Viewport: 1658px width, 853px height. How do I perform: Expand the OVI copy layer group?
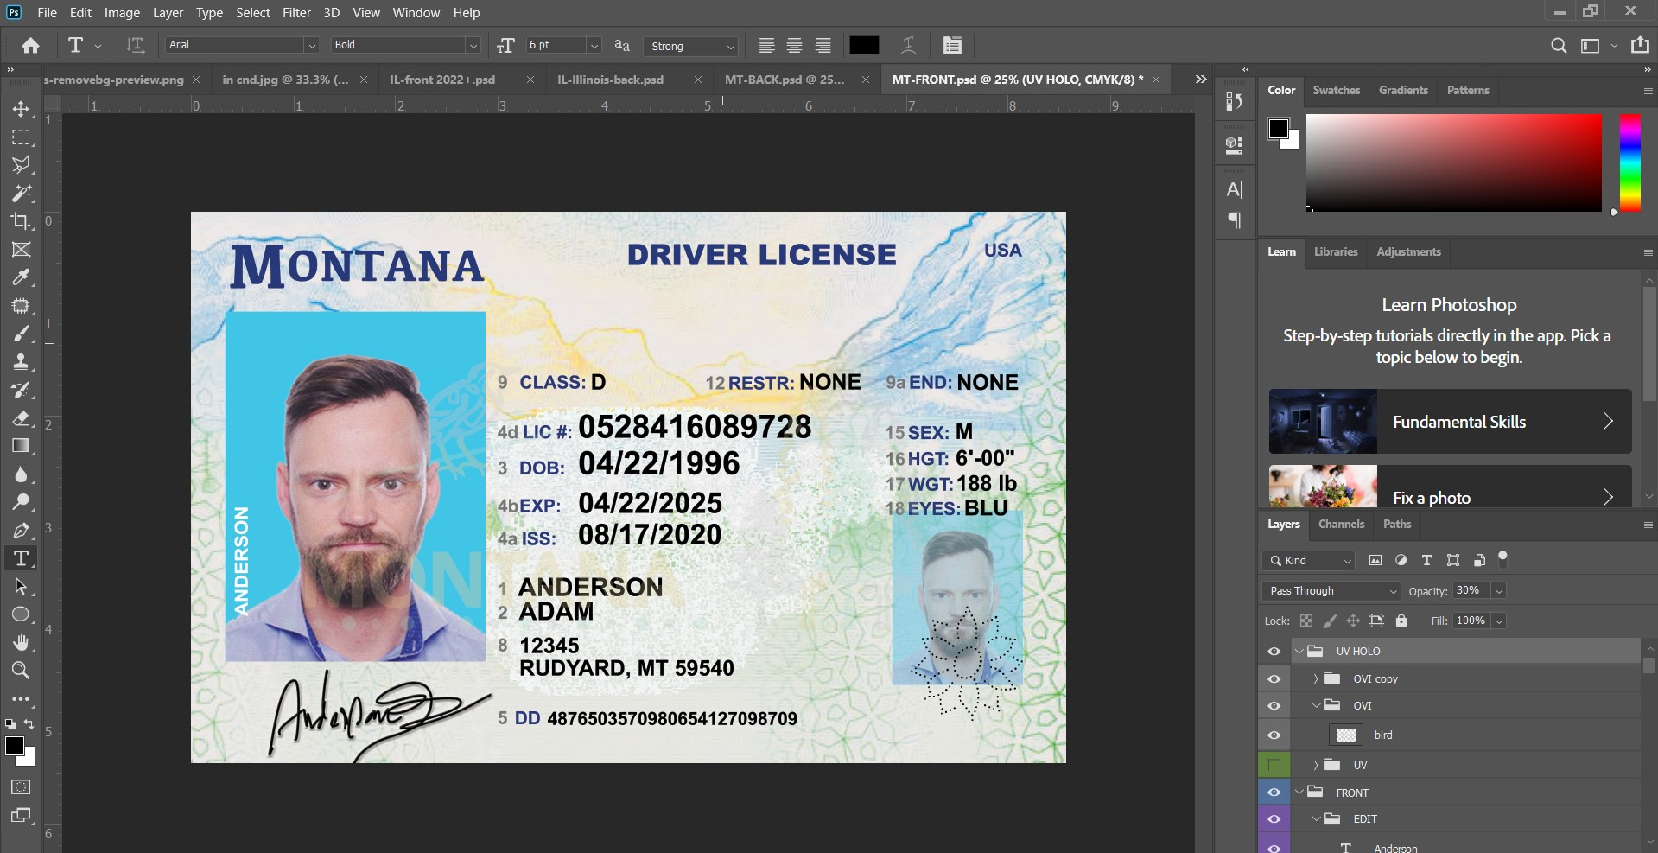[1315, 679]
